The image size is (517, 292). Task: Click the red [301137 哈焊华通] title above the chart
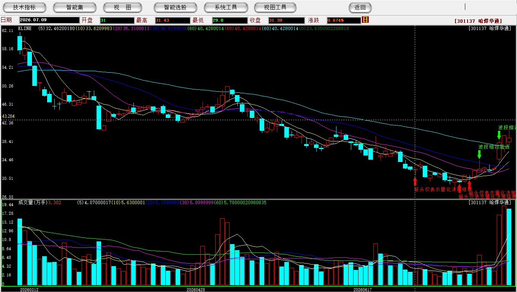pyautogui.click(x=478, y=21)
